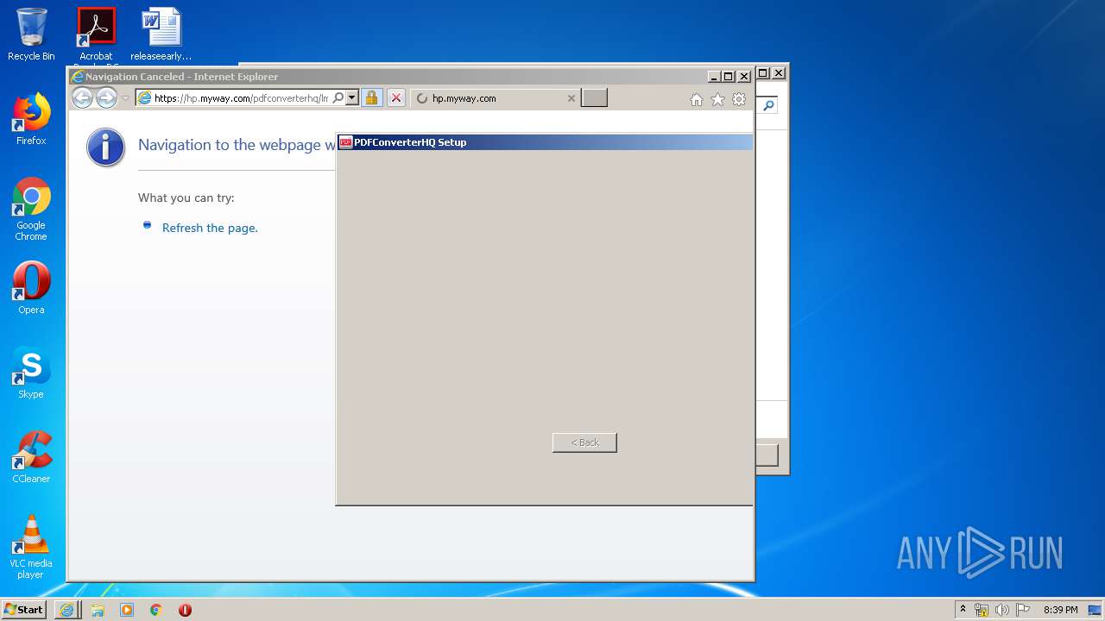Click the Internet Explorer title bar icon
The height and width of the screenshot is (621, 1105).
[78, 77]
